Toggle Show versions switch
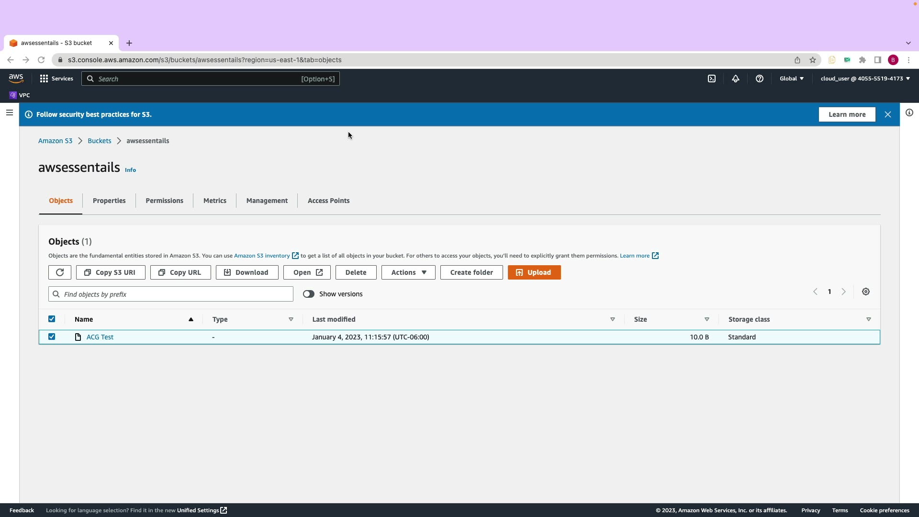This screenshot has width=919, height=517. 309,294
